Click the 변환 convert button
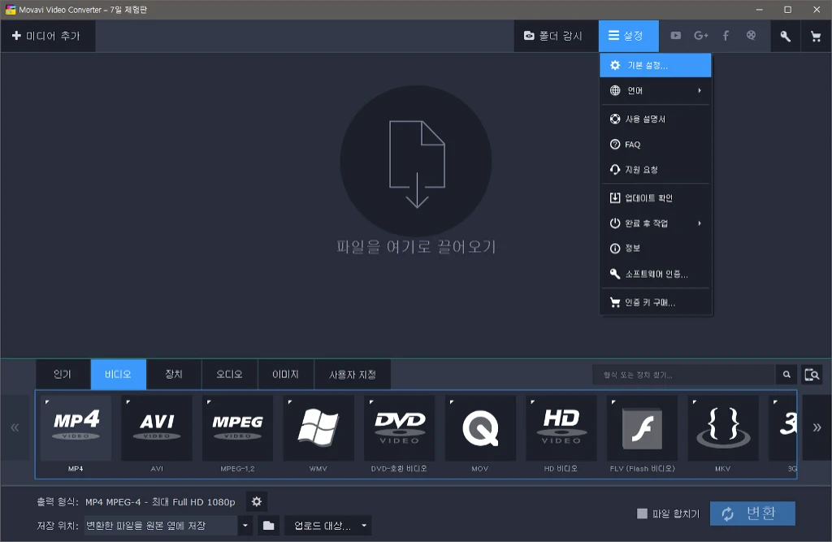Image resolution: width=832 pixels, height=542 pixels. [752, 514]
